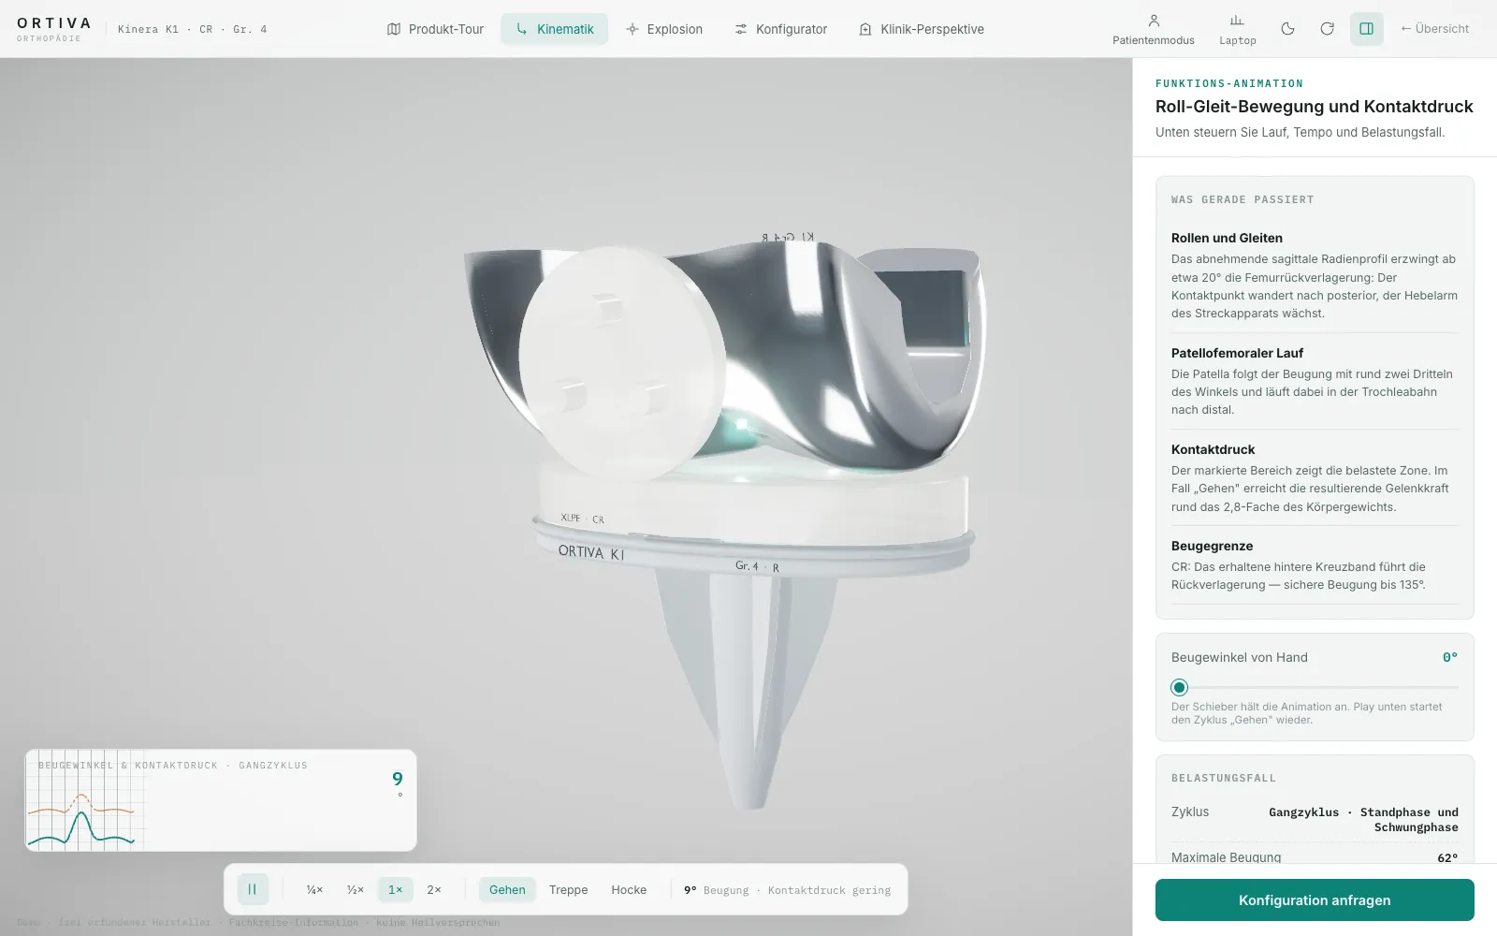Open the Explosion view tab

tap(664, 29)
